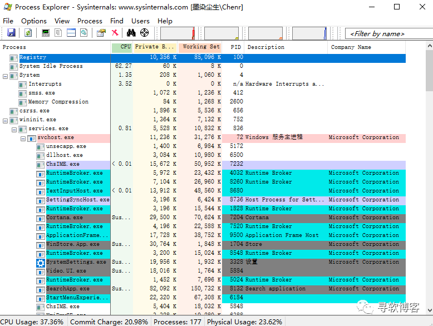
Task: Open the Find menu
Action: [x=116, y=21]
